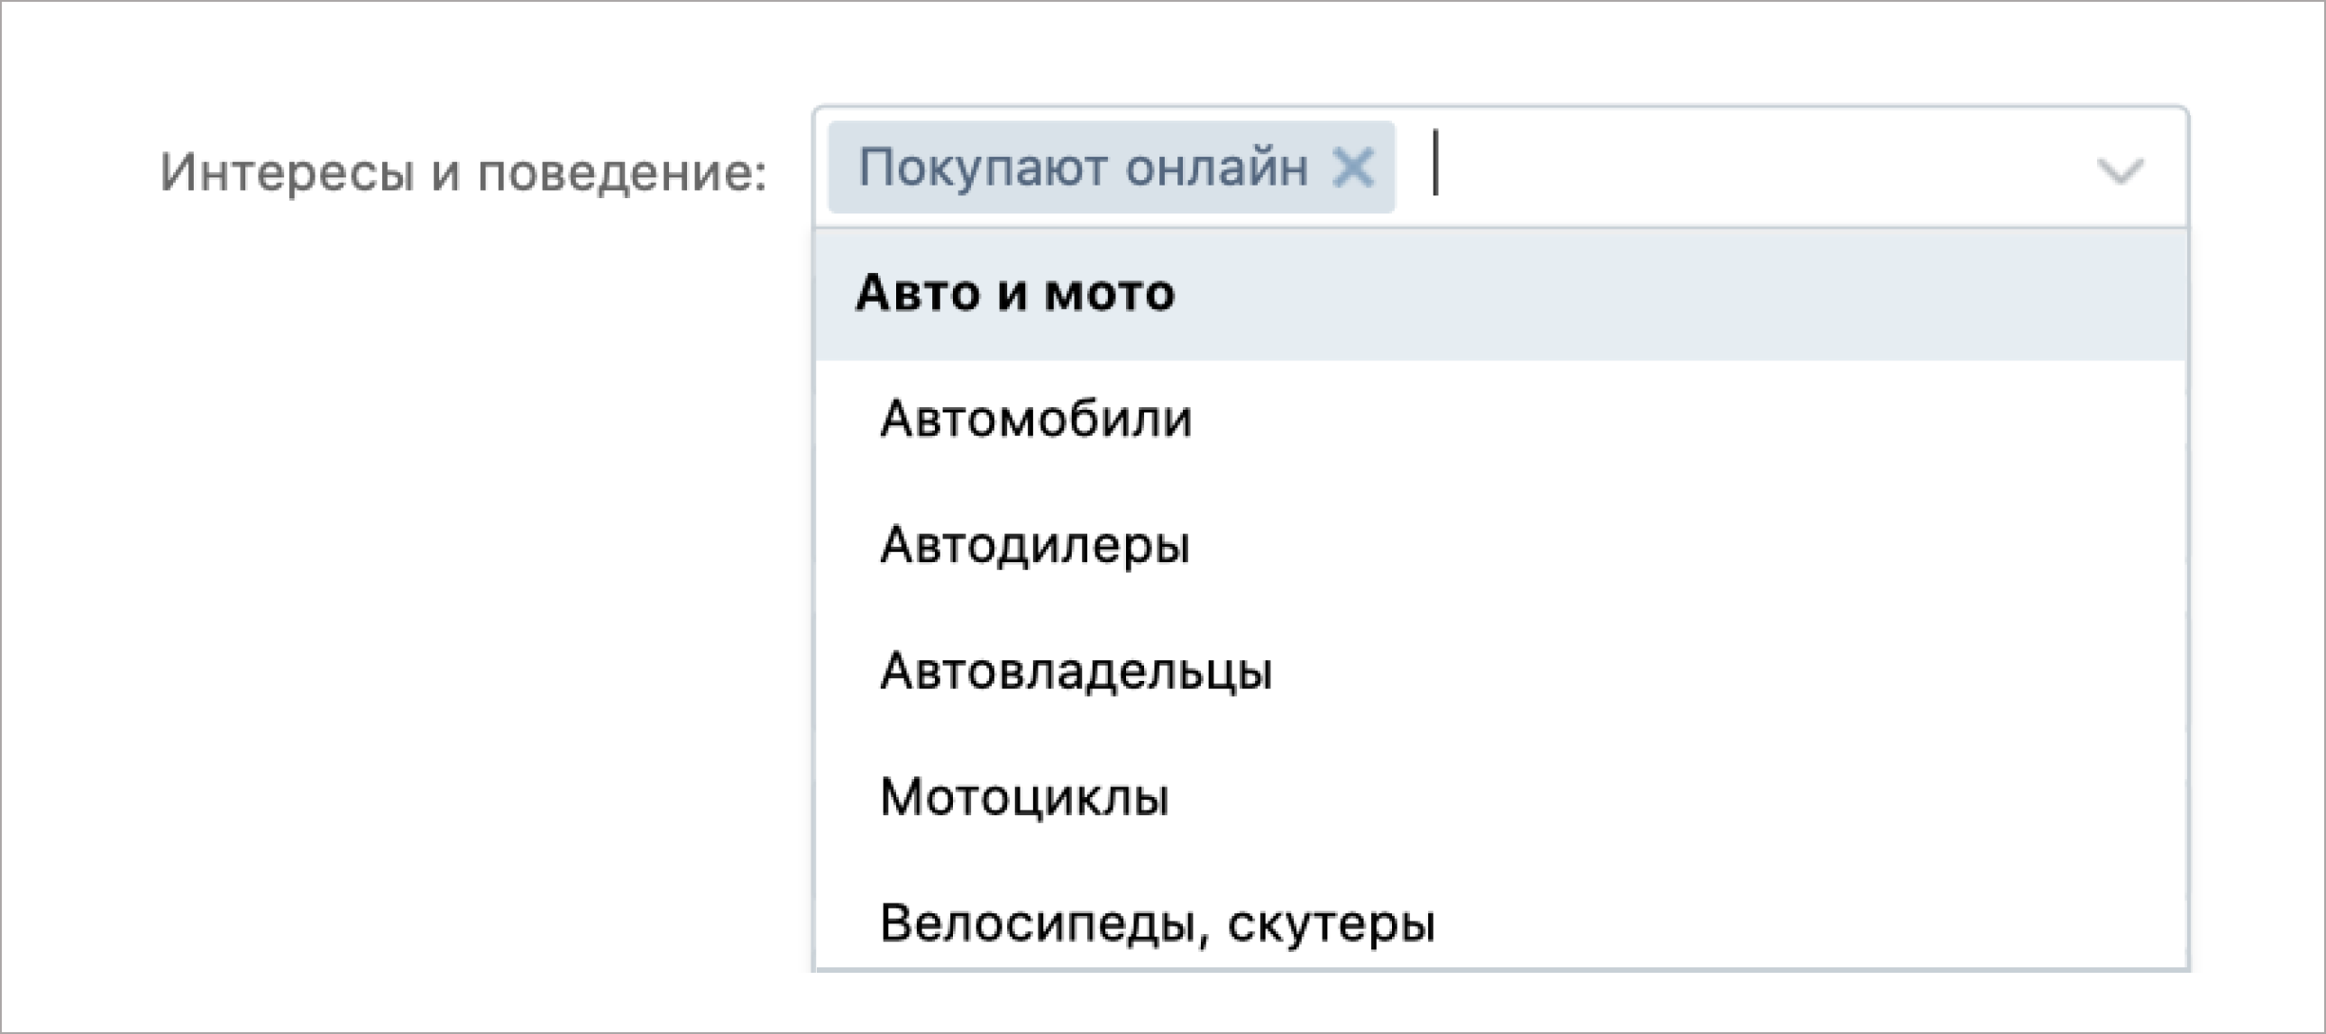The height and width of the screenshot is (1034, 2326).
Task: Select "Автовладельцы" interest option
Action: point(1076,672)
